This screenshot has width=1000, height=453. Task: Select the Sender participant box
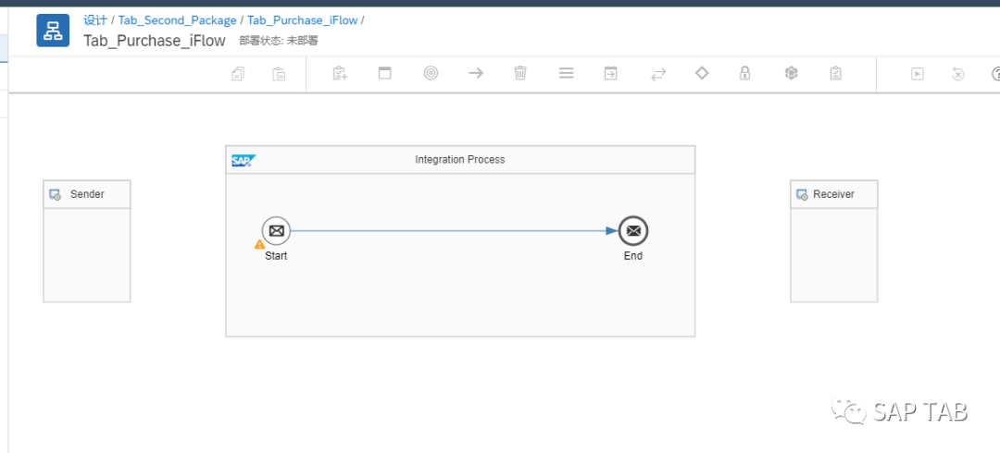pos(87,241)
